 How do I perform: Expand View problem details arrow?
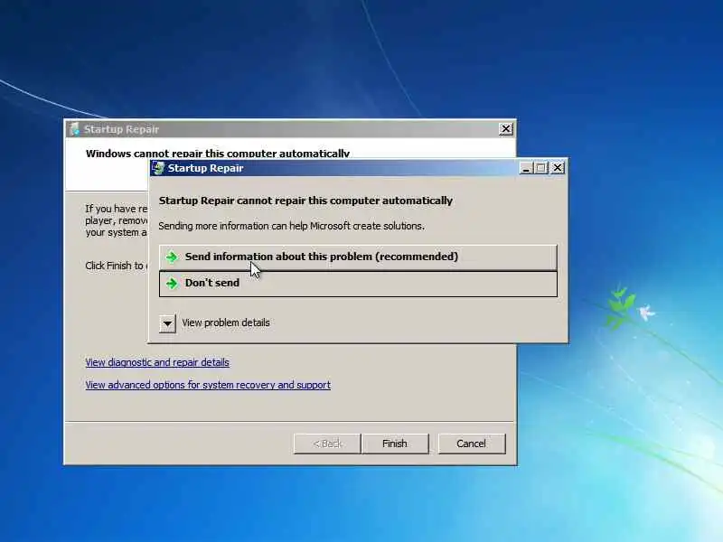tap(167, 323)
